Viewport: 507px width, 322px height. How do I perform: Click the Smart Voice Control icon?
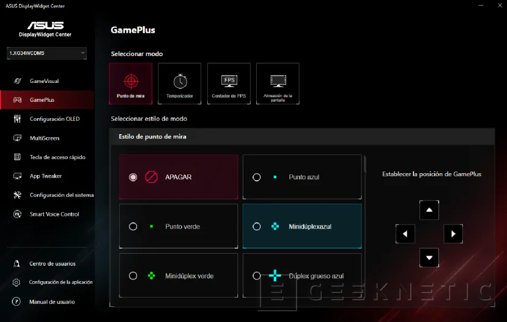coord(18,214)
